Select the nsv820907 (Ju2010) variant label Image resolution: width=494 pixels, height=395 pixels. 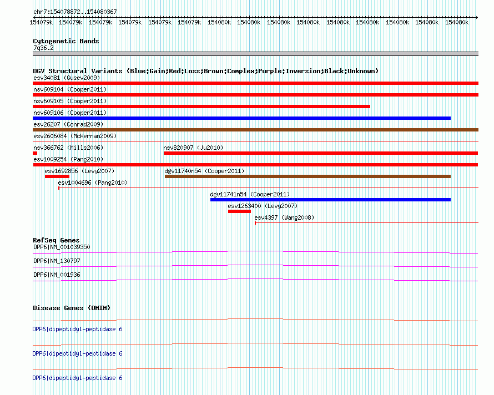pos(193,148)
